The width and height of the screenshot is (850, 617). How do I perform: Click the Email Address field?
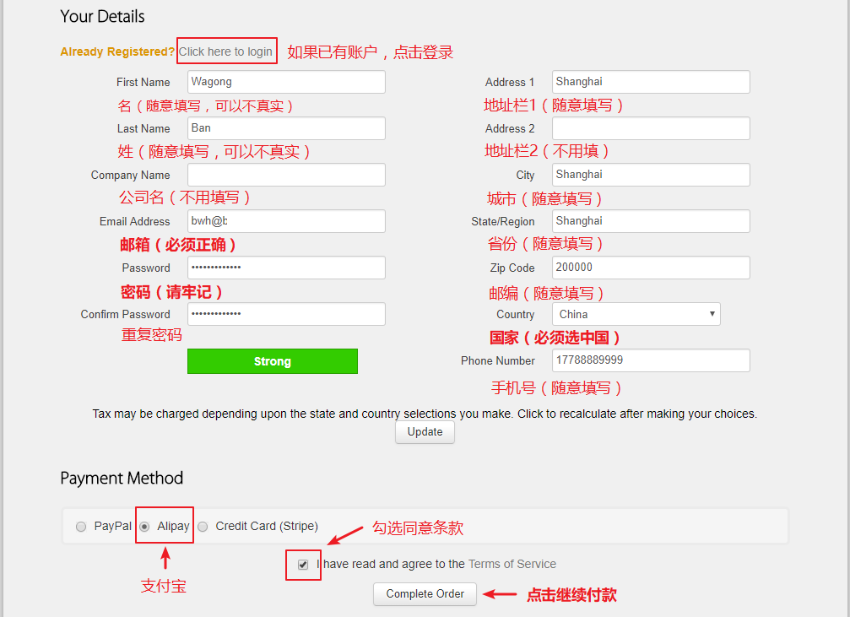(x=286, y=221)
